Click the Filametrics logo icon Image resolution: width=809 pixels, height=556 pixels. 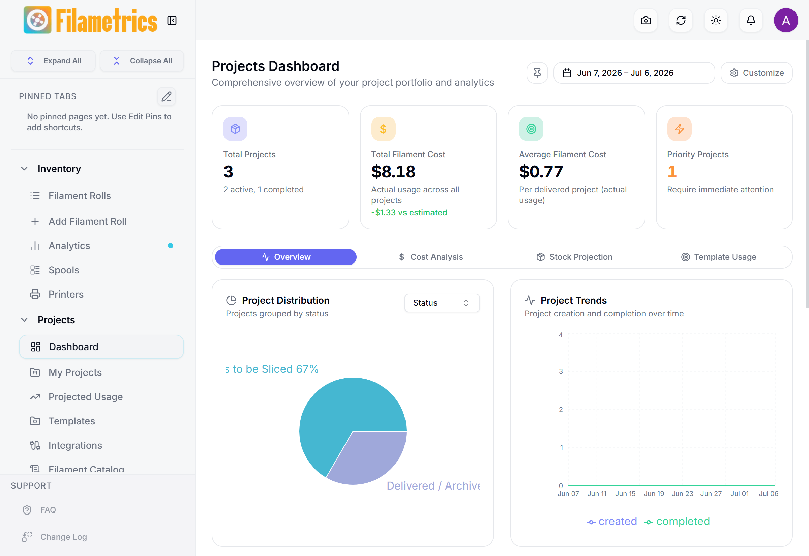click(x=37, y=20)
